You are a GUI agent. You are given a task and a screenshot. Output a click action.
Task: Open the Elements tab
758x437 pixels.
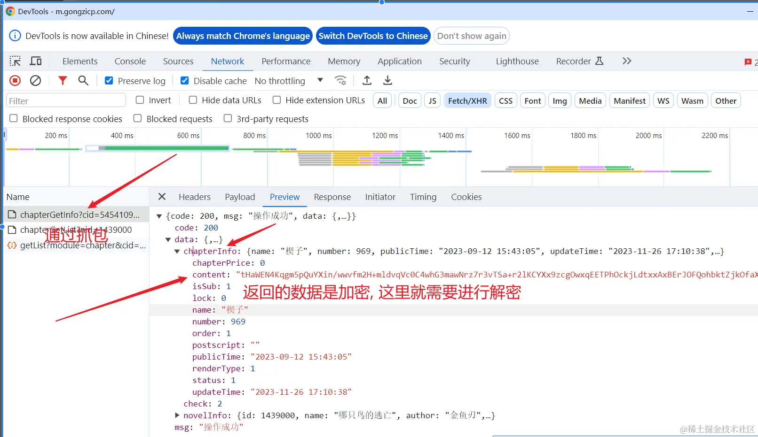(x=80, y=61)
